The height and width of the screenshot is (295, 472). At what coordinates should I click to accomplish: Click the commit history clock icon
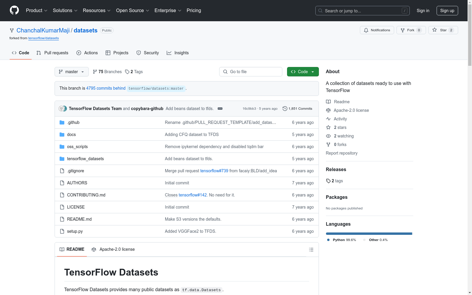pos(285,109)
